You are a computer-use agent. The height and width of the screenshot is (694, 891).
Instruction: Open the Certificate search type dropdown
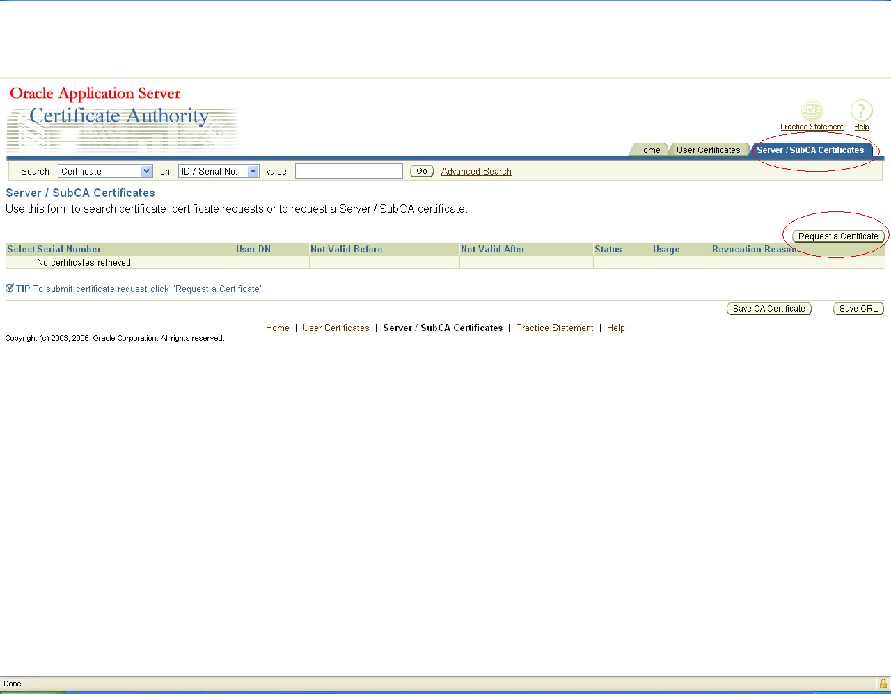[105, 171]
